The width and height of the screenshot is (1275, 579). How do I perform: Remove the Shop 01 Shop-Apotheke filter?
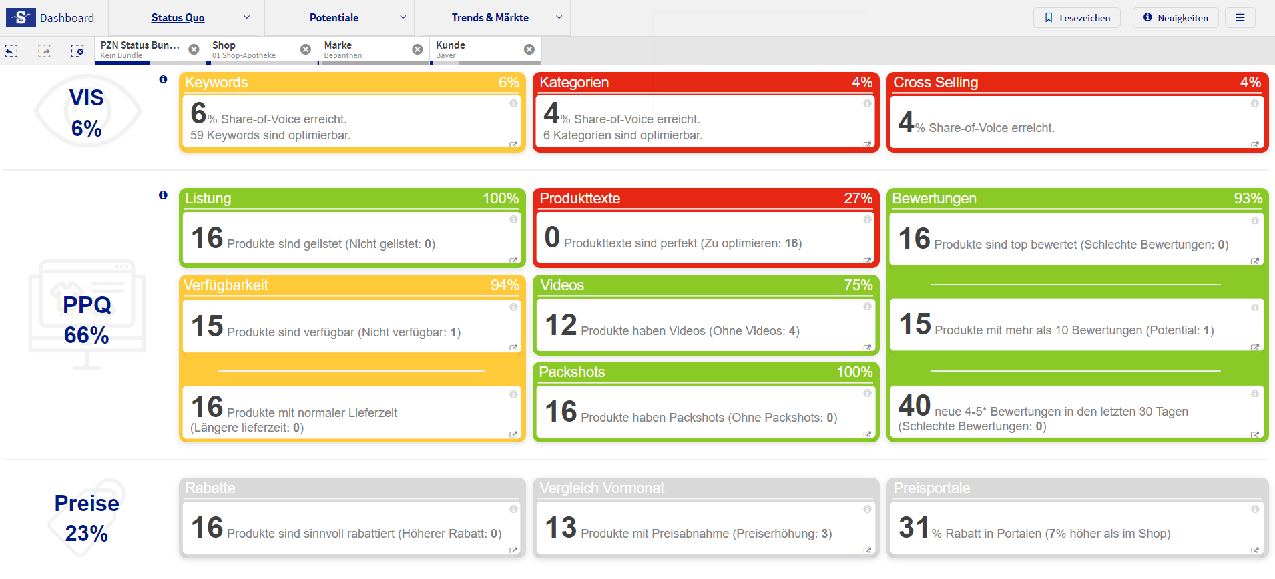tap(306, 49)
